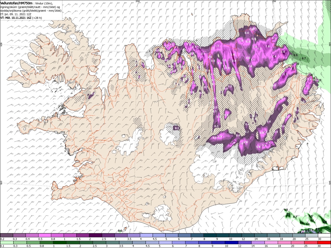Select snow scale swatch between 3 and 3.5
The height and width of the screenshot is (248, 331).
click(x=121, y=235)
